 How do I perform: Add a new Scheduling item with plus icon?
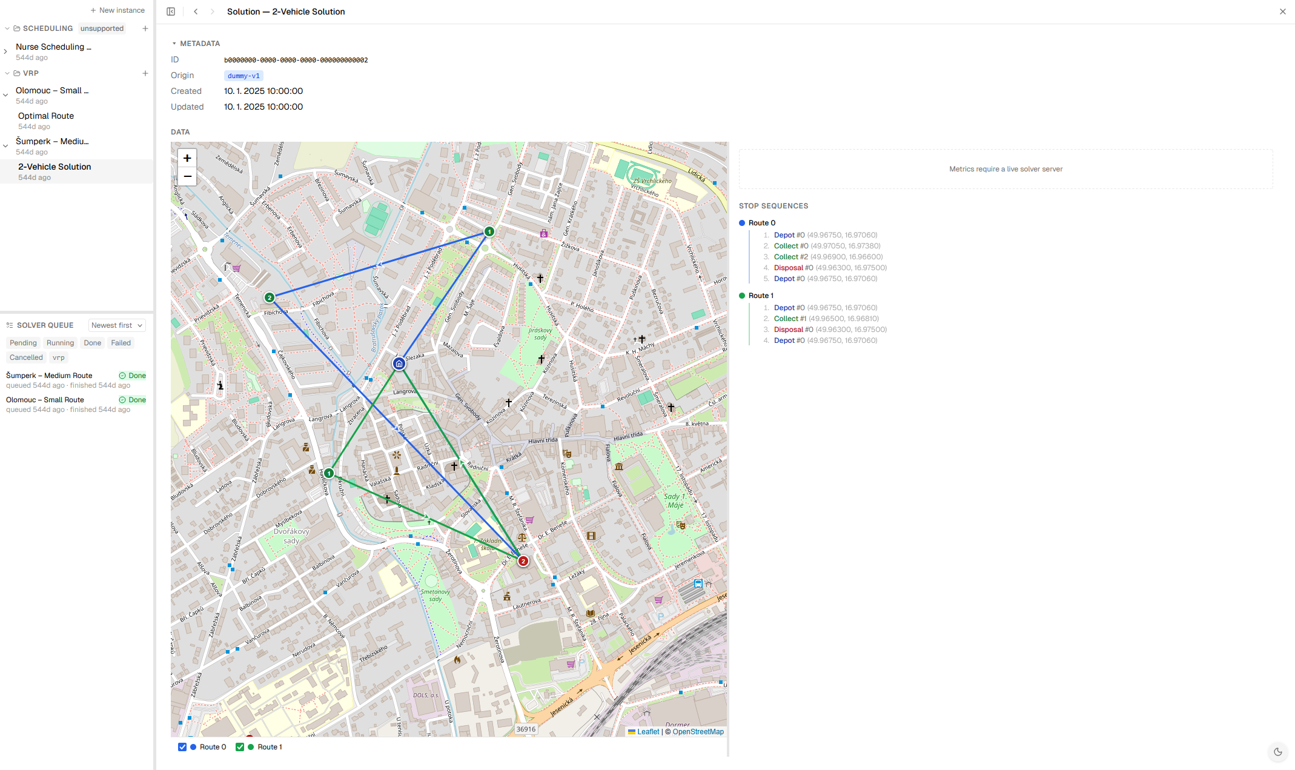click(145, 28)
